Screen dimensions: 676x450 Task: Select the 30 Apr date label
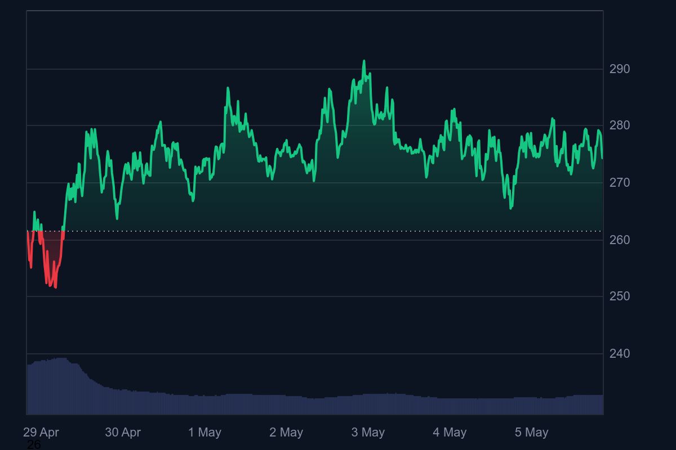point(123,433)
